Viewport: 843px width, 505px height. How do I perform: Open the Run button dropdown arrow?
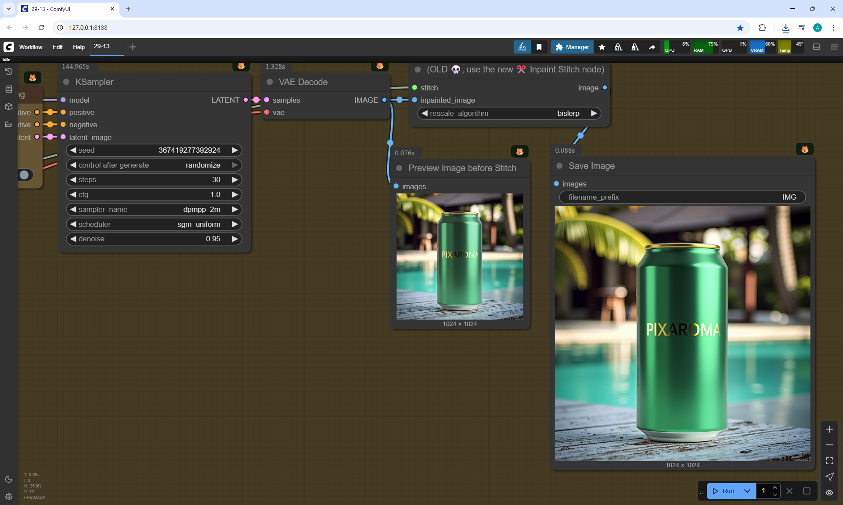click(747, 491)
